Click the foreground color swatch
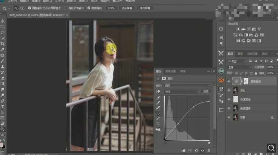The image size is (278, 155). 1,145
